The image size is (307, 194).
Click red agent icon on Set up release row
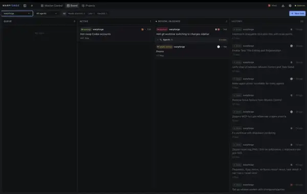pos(291,185)
